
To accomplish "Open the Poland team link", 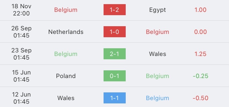I will (x=66, y=76).
